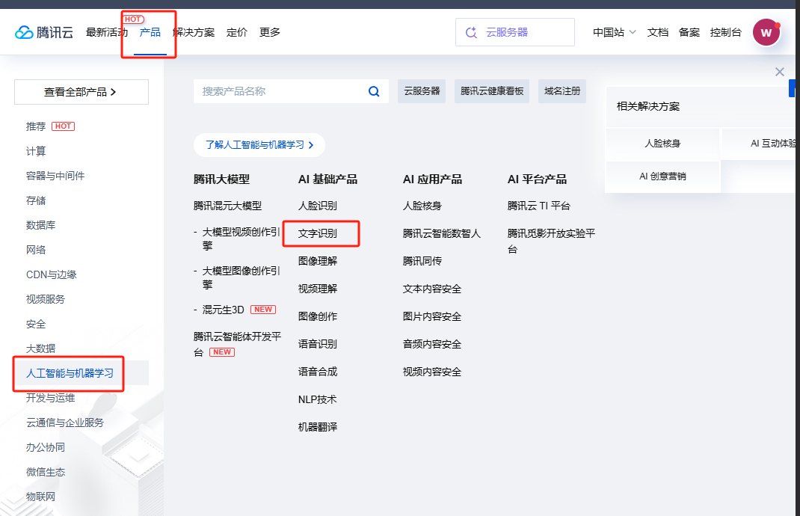Screen dimensions: 800x516
Task: Open 大模型视频创作引擎 product
Action: [241, 239]
